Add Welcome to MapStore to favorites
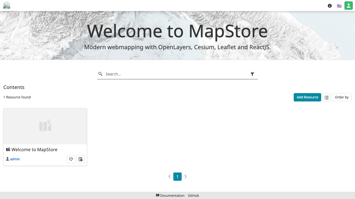Screen dimensions: 355x199 click(71, 159)
